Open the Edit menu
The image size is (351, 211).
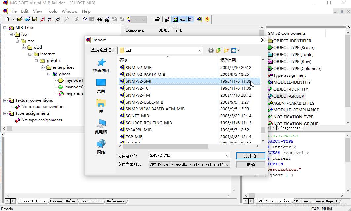[25, 11]
